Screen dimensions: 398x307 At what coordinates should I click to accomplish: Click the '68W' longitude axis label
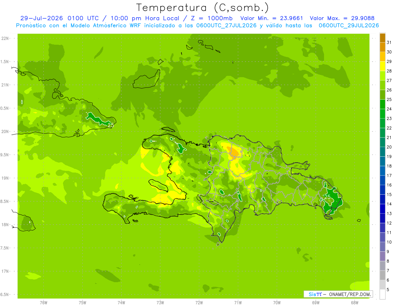point(354,303)
